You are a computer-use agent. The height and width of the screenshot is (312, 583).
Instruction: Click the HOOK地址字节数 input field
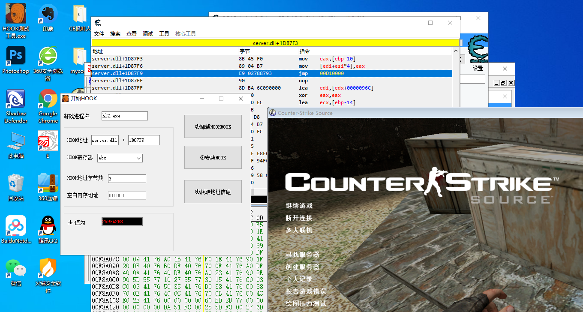127,179
